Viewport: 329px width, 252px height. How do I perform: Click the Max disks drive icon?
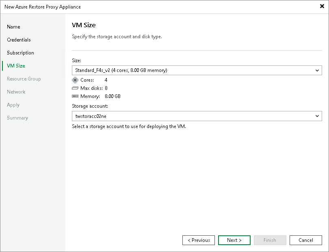pos(75,88)
